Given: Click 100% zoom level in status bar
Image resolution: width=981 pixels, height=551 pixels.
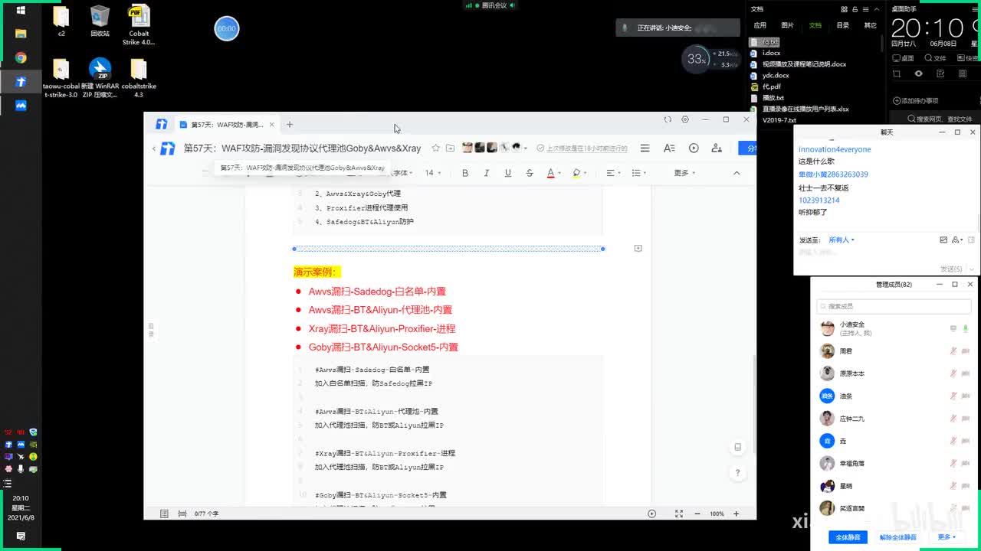Looking at the screenshot, I should 717,514.
